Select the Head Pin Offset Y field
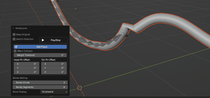This screenshot has width=210, height=98. pyautogui.click(x=26, y=68)
